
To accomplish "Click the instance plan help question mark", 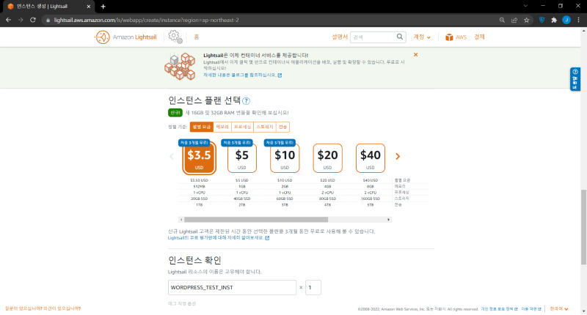I will [246, 101].
